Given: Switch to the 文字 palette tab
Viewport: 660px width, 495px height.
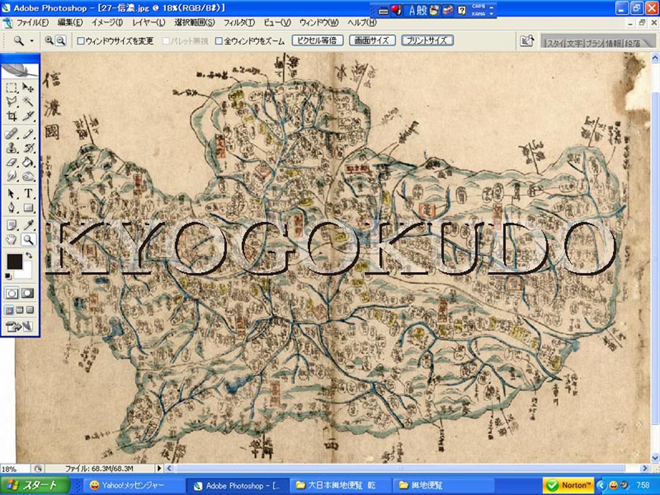Looking at the screenshot, I should pyautogui.click(x=574, y=43).
